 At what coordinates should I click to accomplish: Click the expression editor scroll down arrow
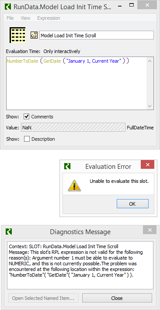[150, 106]
